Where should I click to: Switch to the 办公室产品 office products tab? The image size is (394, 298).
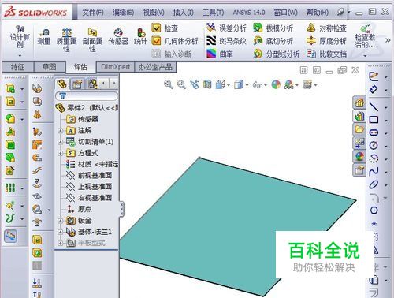(155, 67)
